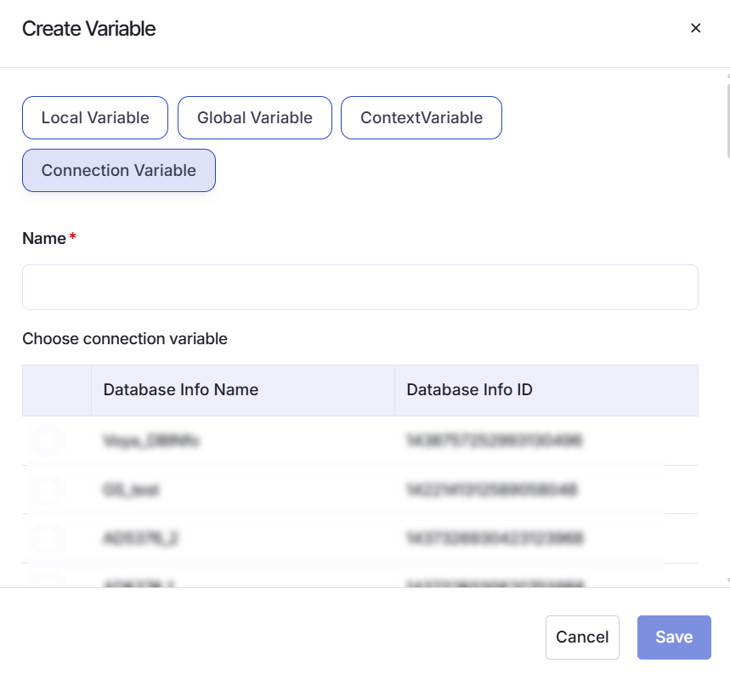Click the Database Info ID column header
The width and height of the screenshot is (730, 674).
[x=546, y=390]
